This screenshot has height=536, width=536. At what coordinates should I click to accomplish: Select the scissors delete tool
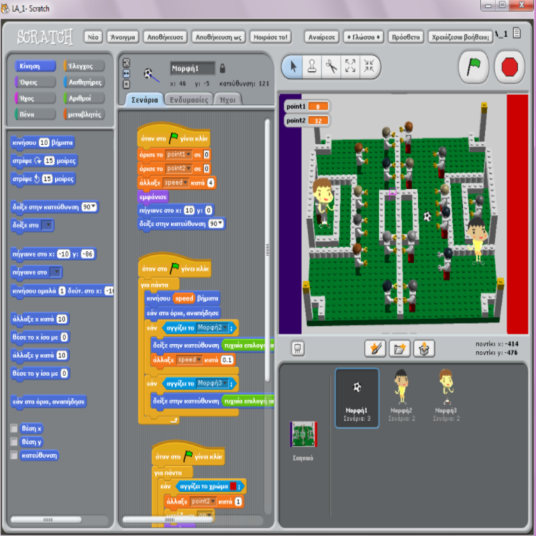click(x=331, y=67)
